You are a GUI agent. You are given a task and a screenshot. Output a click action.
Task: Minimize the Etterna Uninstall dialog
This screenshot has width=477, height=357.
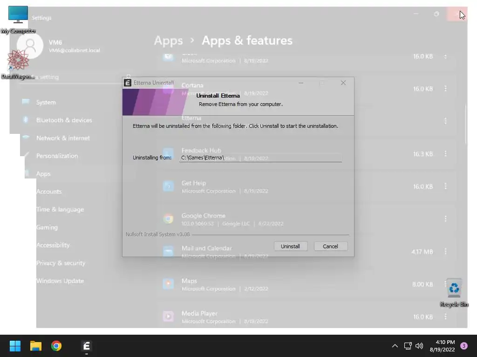pyautogui.click(x=301, y=83)
